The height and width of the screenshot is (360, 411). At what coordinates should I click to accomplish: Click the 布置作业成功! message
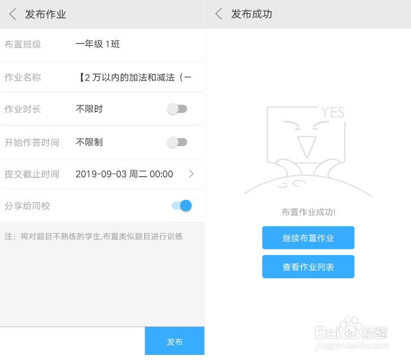[308, 212]
